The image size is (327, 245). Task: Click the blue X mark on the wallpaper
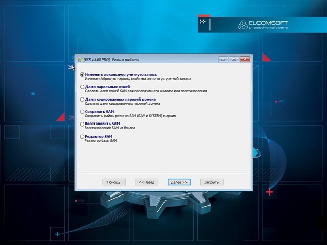[x=33, y=94]
